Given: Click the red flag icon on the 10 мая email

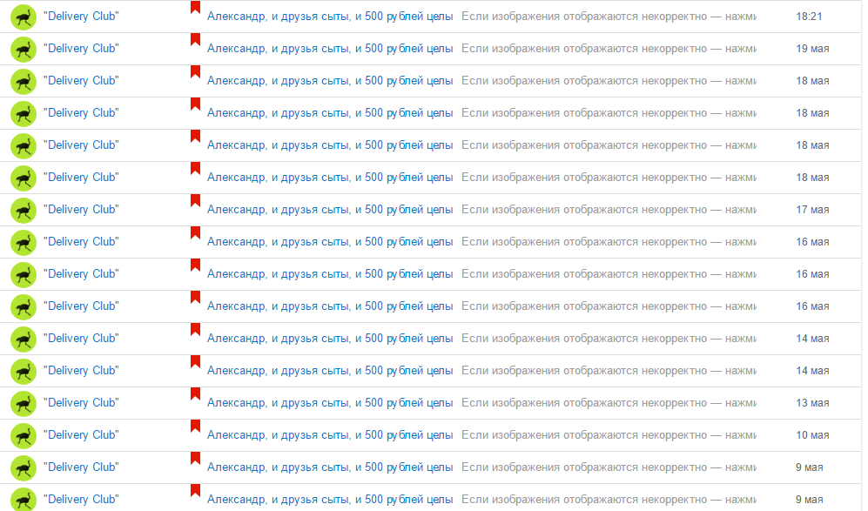Looking at the screenshot, I should click(x=195, y=426).
